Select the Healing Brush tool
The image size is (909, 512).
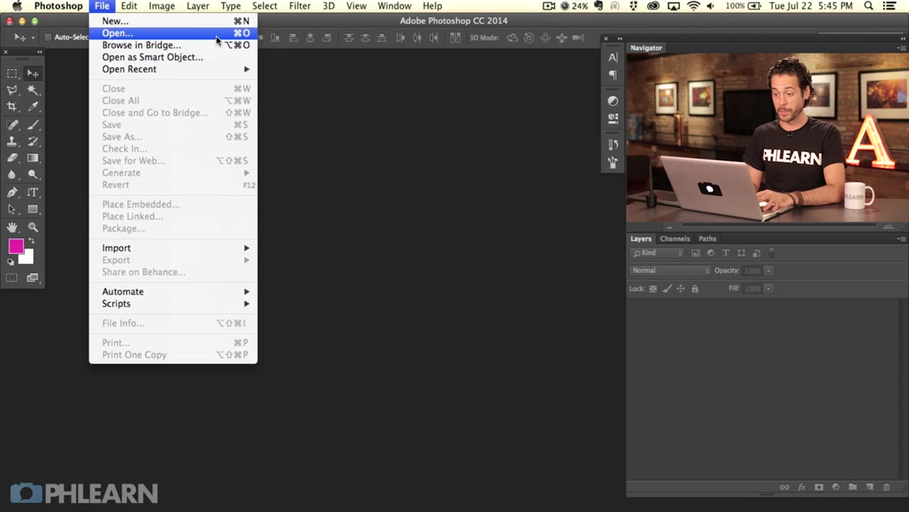[x=12, y=125]
